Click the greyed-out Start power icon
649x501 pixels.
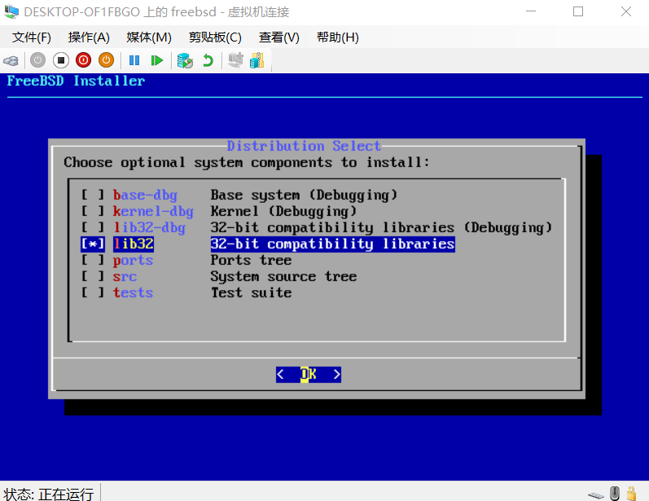point(37,60)
